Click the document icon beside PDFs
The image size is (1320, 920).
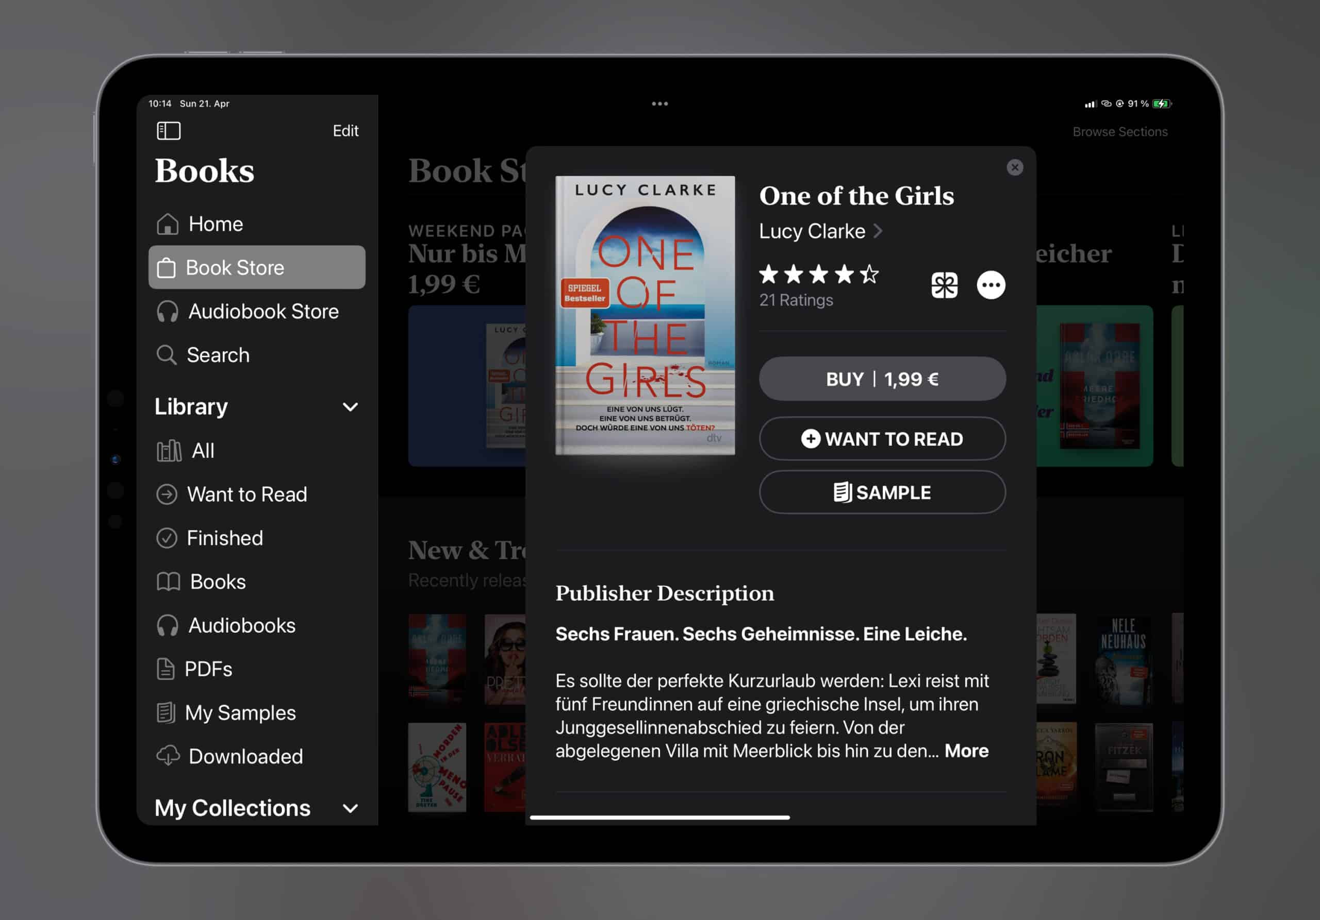click(166, 669)
